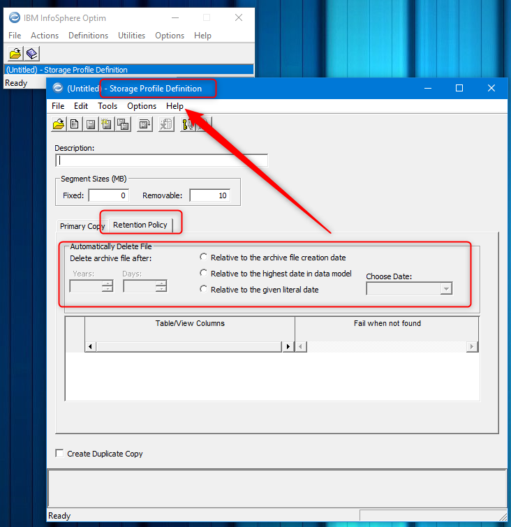Image resolution: width=511 pixels, height=527 pixels.
Task: Close the Storage Profile Definition window
Action: (491, 88)
